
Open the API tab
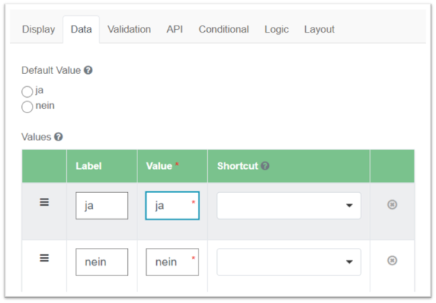click(x=174, y=30)
